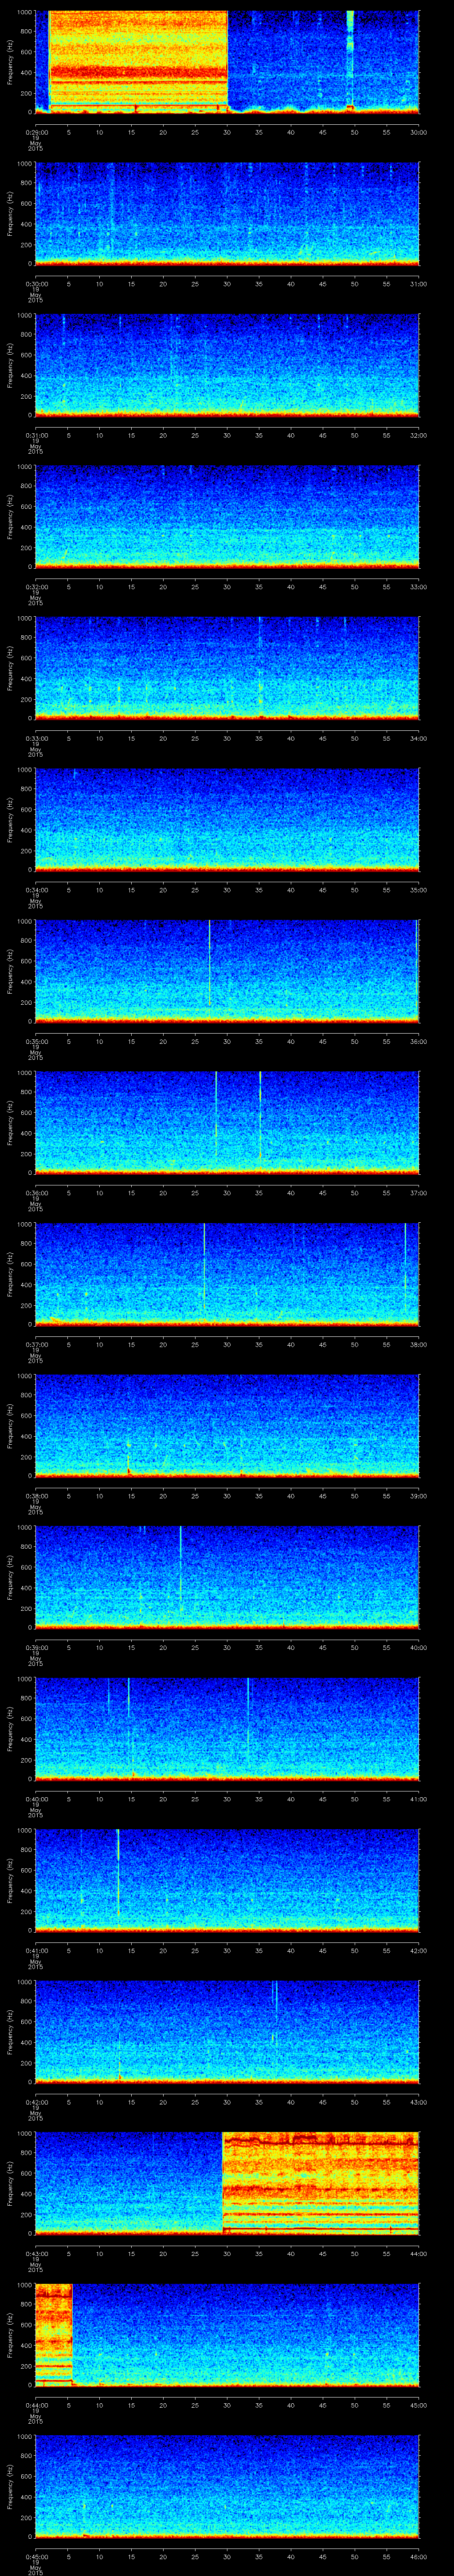Select the spectrogram panel starting at 0:38:00
This screenshot has height=2576, width=454.
[227, 1426]
